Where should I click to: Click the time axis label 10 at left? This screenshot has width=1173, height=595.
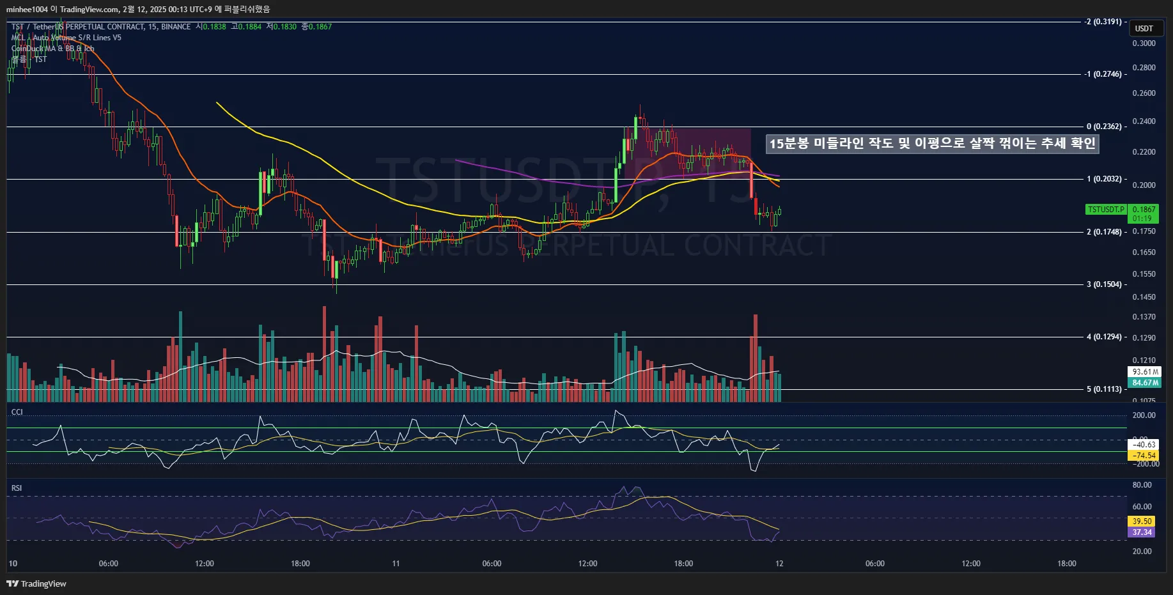[13, 564]
